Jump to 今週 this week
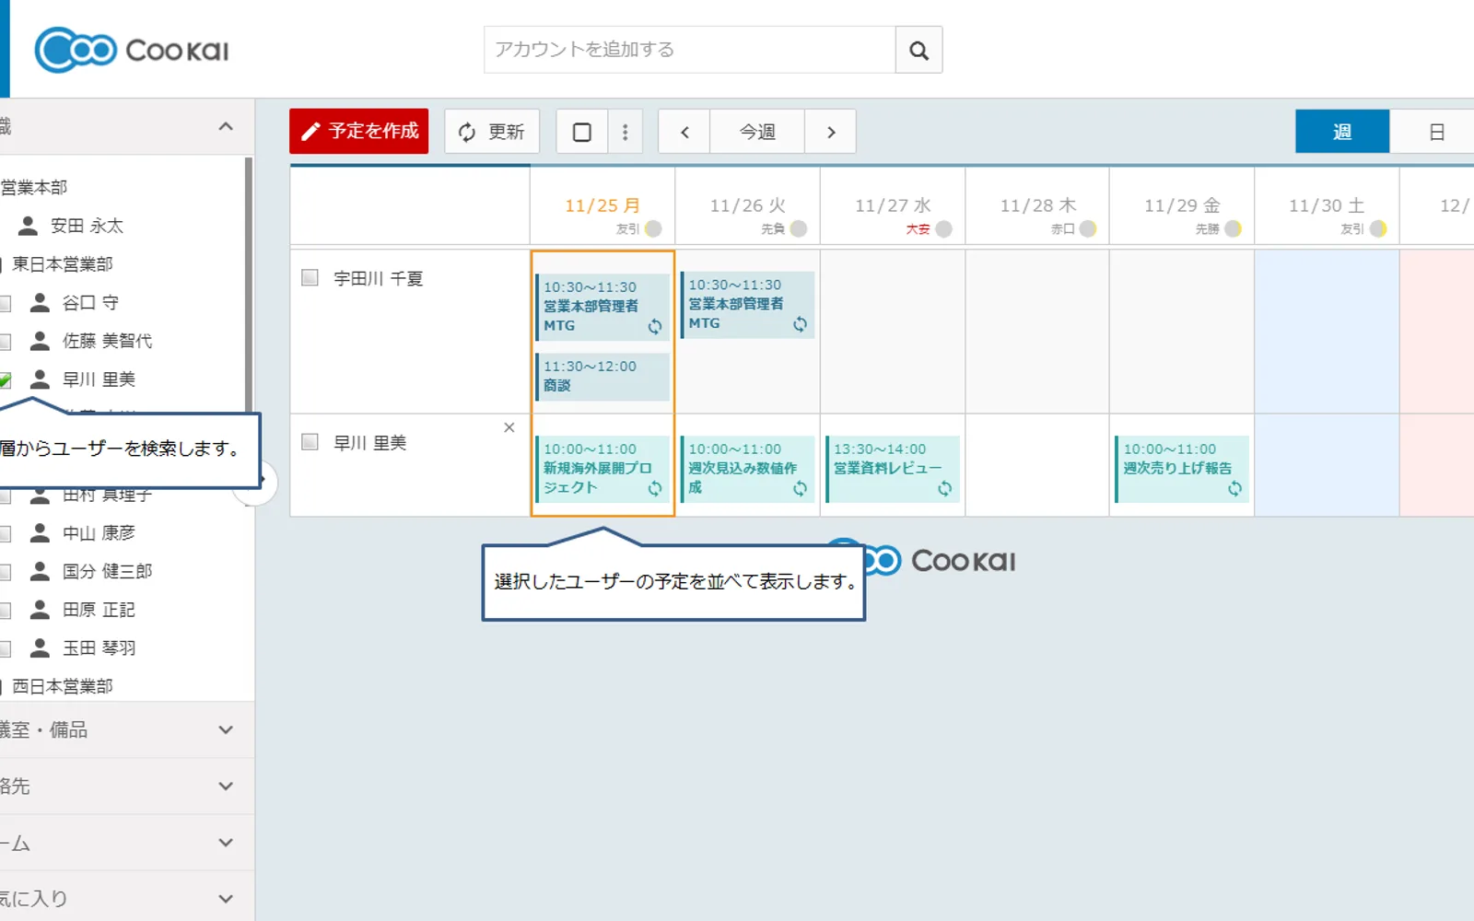Screen dimensions: 1474x921 (x=757, y=132)
